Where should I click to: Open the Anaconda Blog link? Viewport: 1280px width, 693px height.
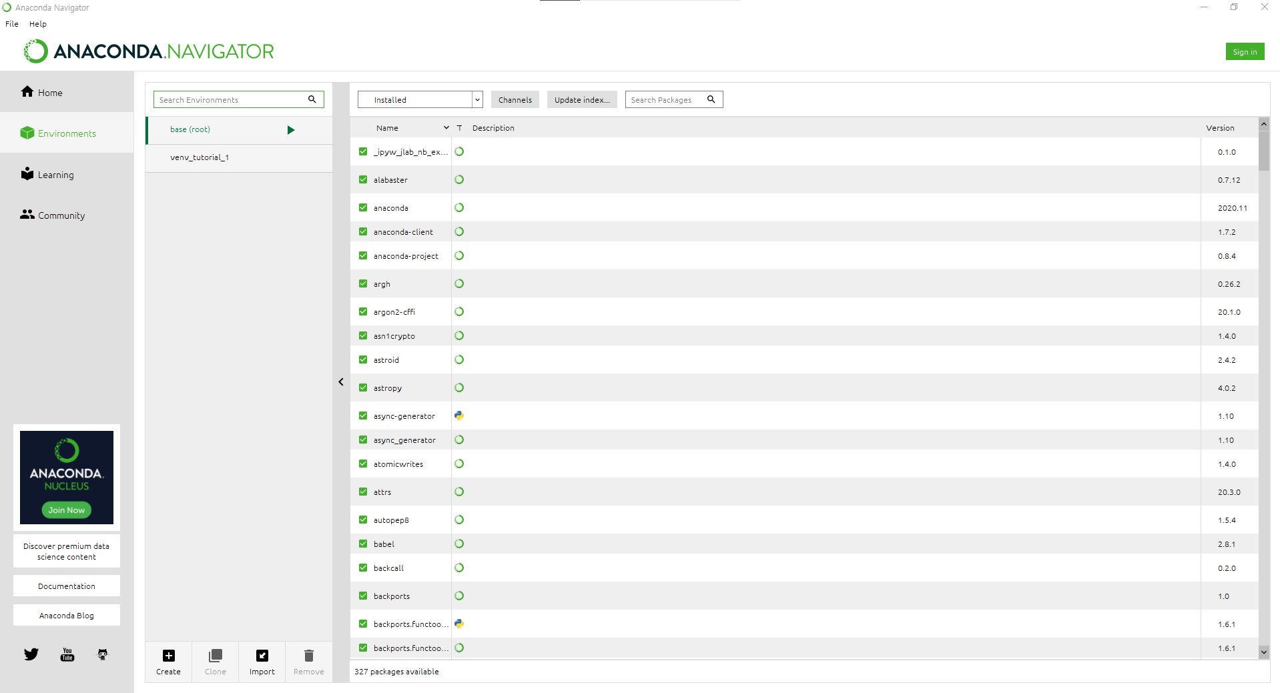pyautogui.click(x=67, y=615)
